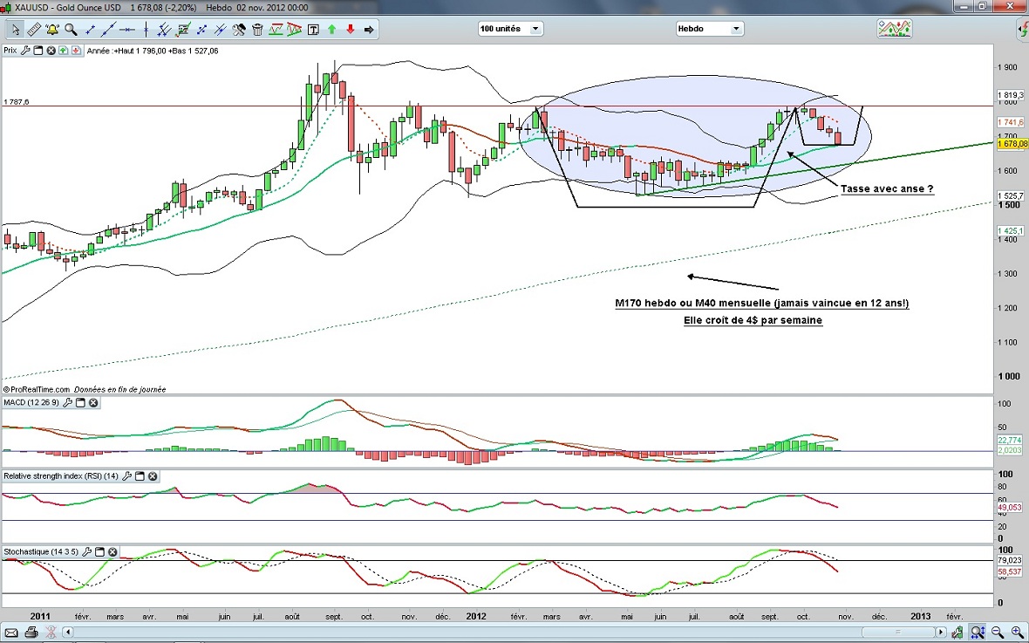
Task: Click the green up arrow tool
Action: (x=332, y=30)
